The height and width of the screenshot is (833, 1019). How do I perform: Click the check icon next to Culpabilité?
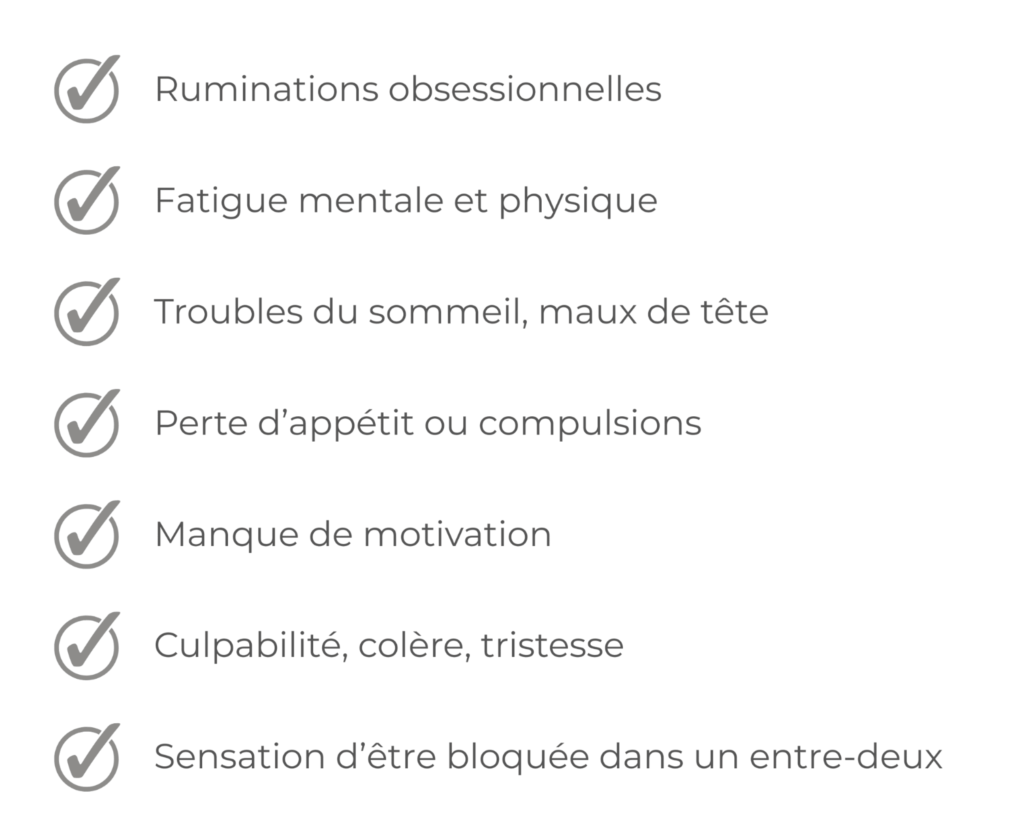click(87, 646)
